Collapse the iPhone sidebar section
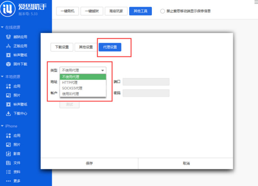The image size is (258, 186). [3, 126]
